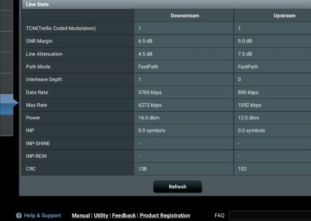Select the upstream Power value 12.0 dbm

tap(248, 118)
